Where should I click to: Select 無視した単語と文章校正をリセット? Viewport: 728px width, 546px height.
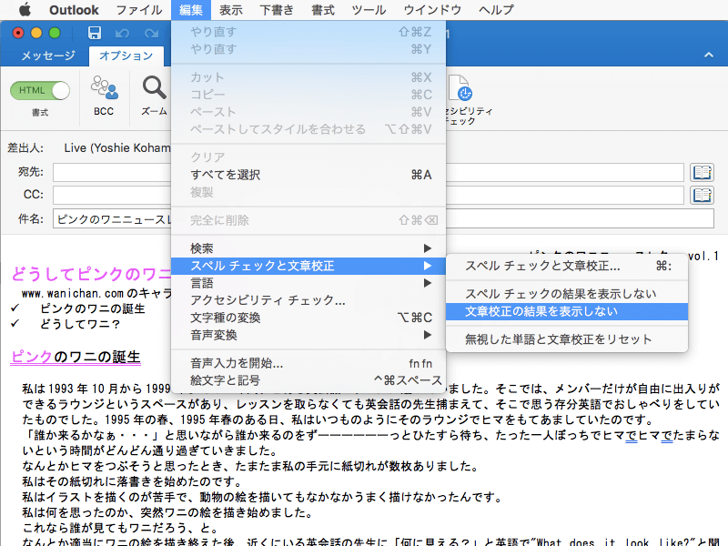coord(566,339)
